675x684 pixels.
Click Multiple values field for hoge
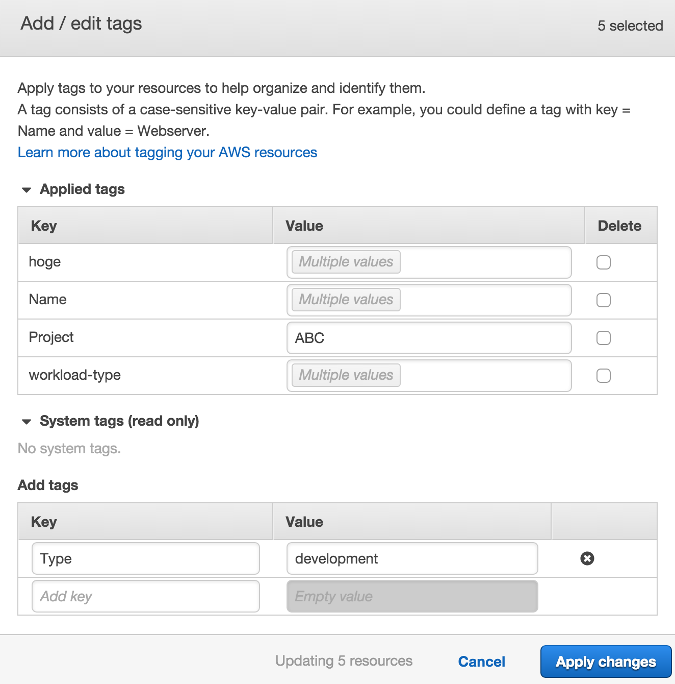coord(429,262)
